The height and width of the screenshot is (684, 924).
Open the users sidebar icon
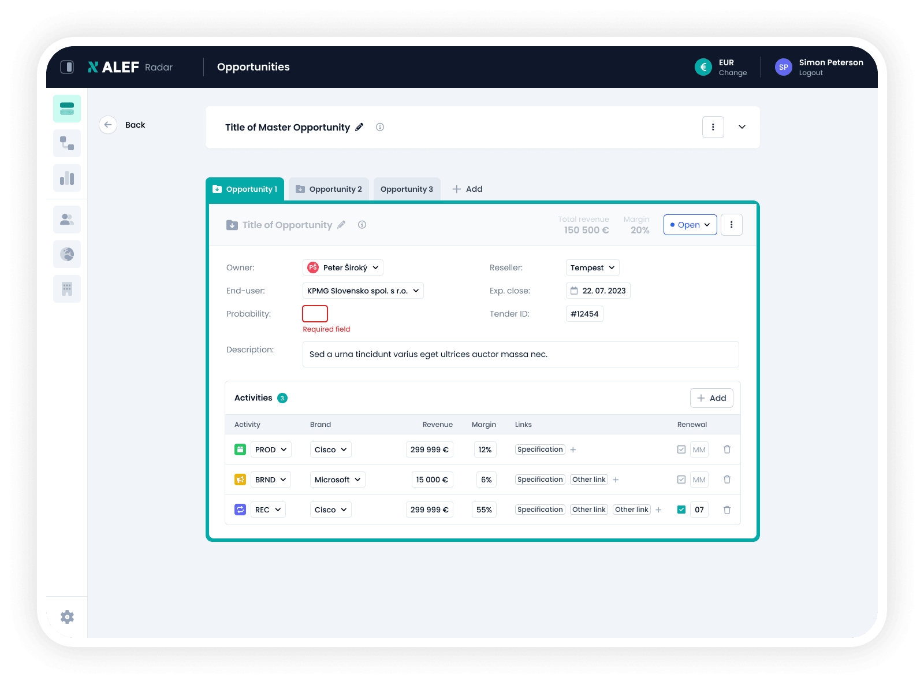(x=67, y=220)
